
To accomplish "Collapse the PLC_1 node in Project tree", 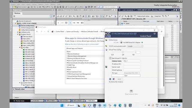I will [x=16, y=23].
